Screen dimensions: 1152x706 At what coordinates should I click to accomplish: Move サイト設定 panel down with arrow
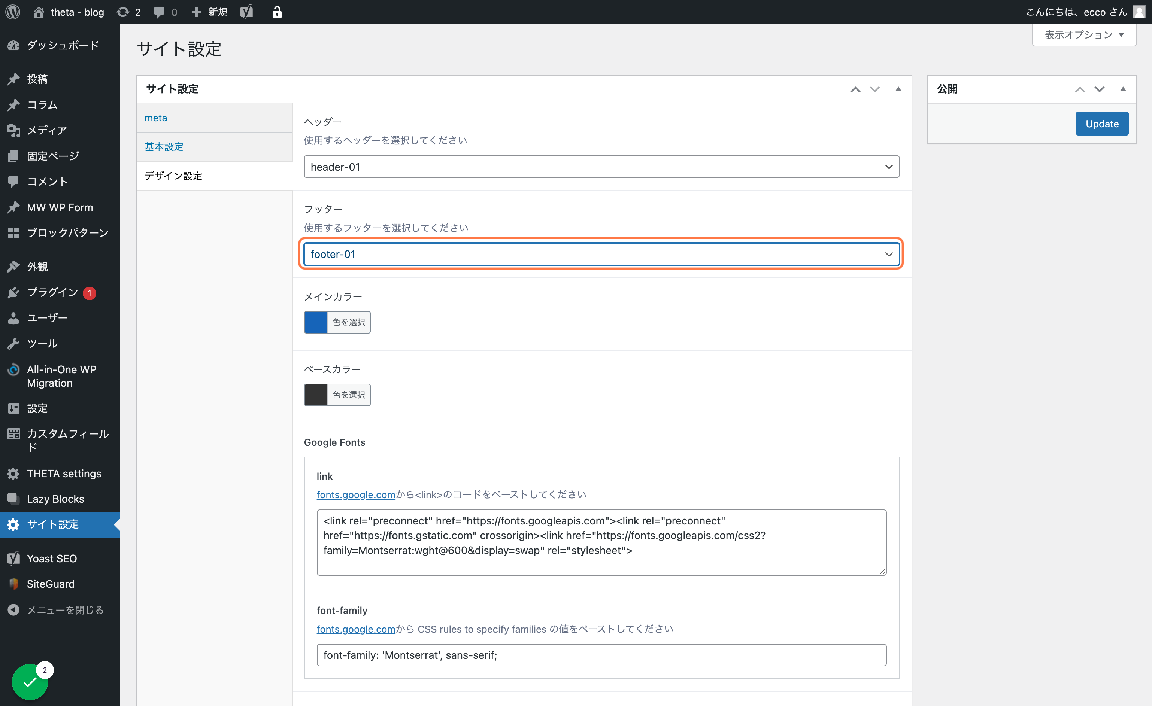pyautogui.click(x=875, y=89)
